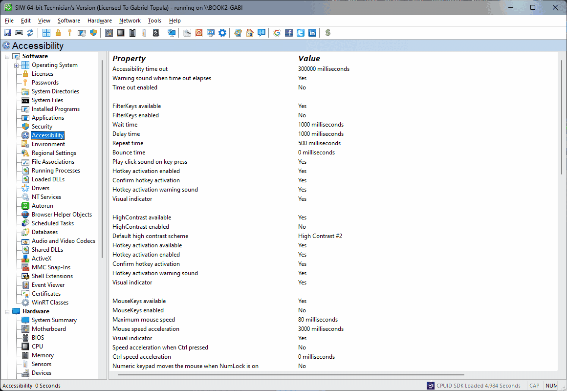Viewport: 567px width, 391px height.
Task: Collapse the Hardware tree branch
Action: 7,311
